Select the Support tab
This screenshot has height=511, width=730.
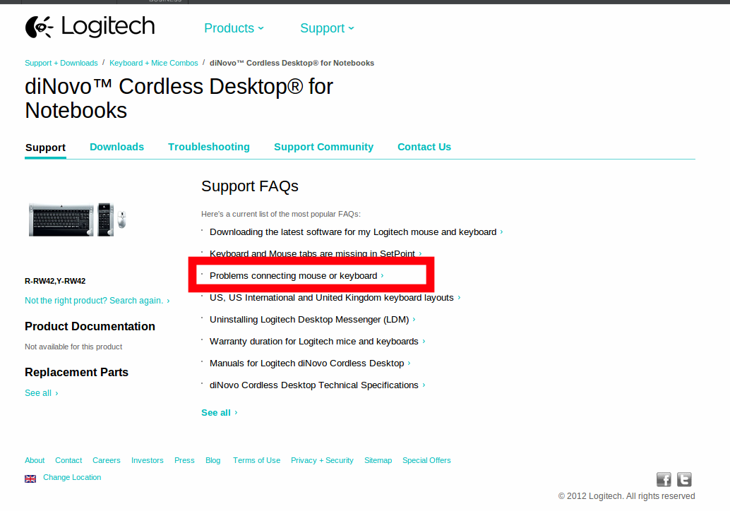tap(45, 148)
